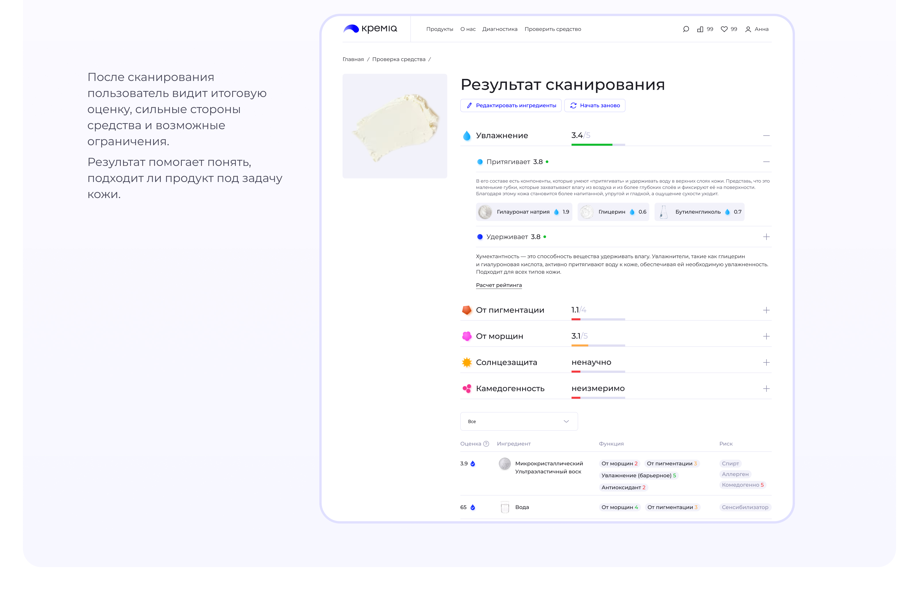The height and width of the screenshot is (597, 919).
Task: Click the Гилауронат натрия ingredient image
Action: (485, 212)
